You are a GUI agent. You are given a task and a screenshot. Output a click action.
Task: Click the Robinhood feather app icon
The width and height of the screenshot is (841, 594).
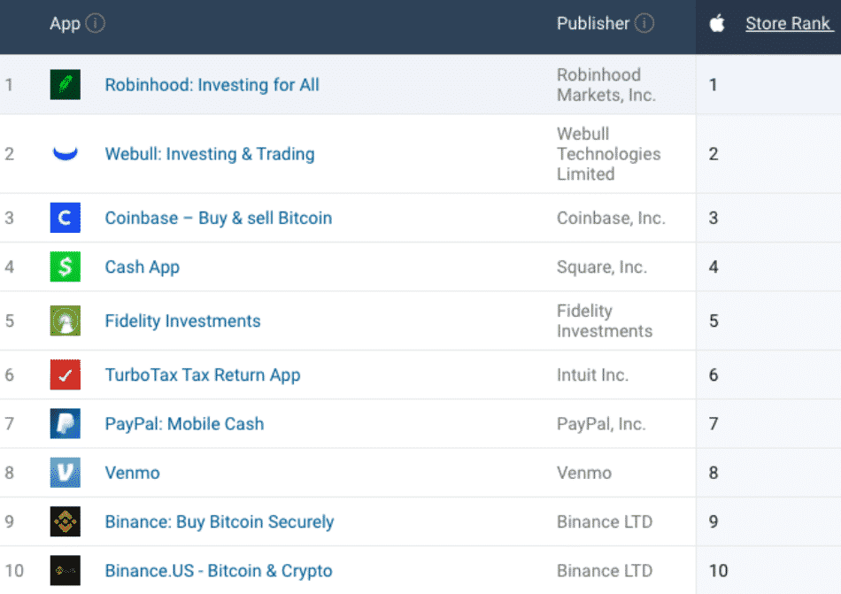coord(65,85)
